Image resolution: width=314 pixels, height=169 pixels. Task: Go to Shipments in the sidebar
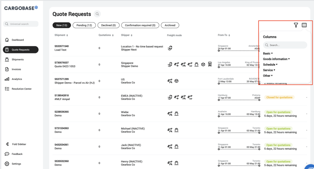click(18, 59)
